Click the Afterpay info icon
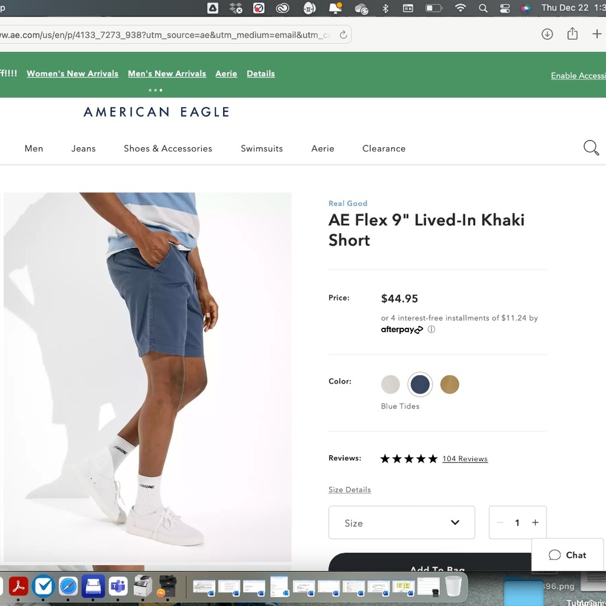The width and height of the screenshot is (606, 606). pos(431,329)
